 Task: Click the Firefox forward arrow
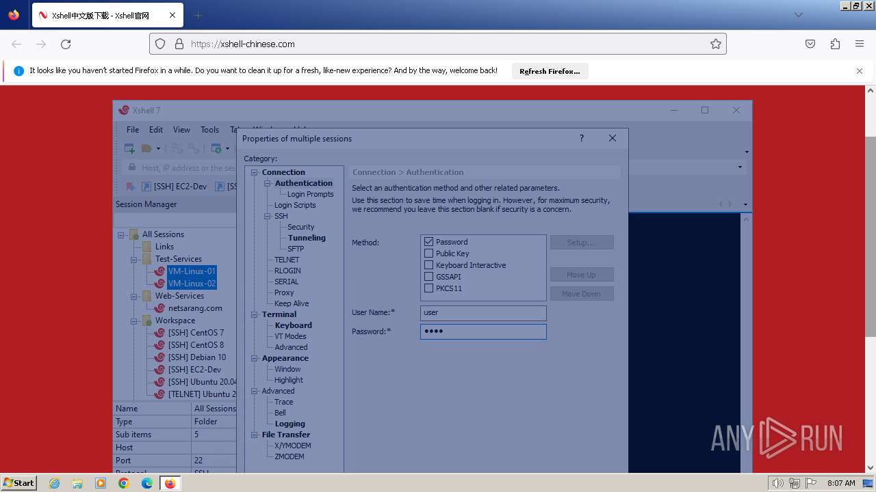(41, 44)
